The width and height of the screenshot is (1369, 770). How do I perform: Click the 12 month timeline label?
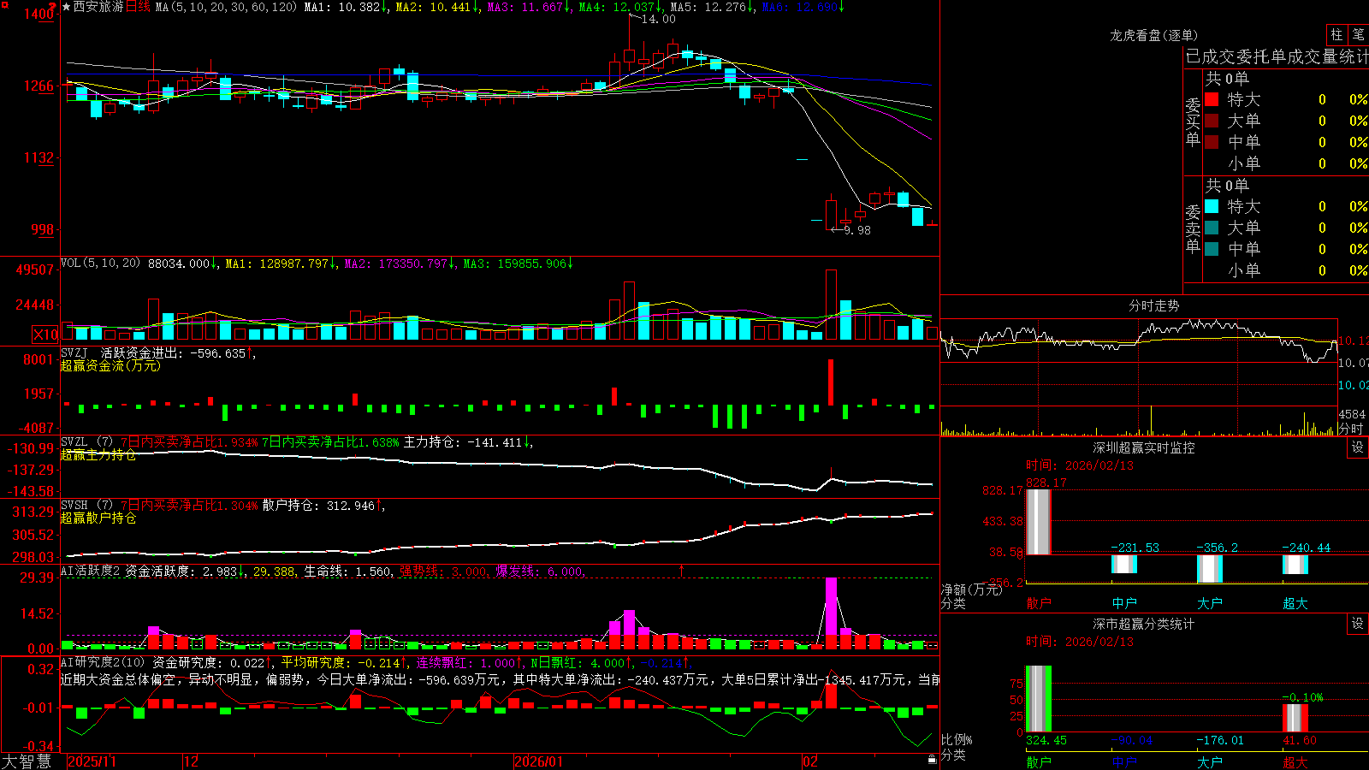192,761
